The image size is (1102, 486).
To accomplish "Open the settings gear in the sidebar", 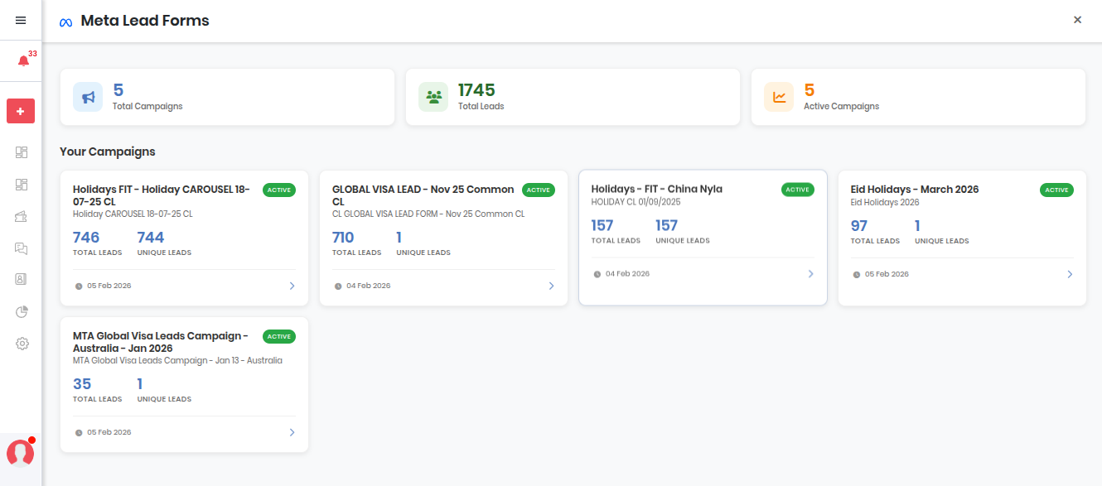I will (22, 344).
